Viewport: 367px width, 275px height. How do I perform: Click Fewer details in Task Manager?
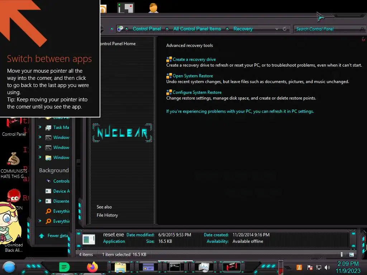tap(58, 236)
